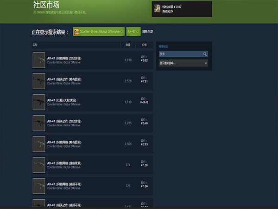Viewport: 278px width, 209px height.
Task: Open listing name AK-47 | 精英之作 (略有磨损)
Action: pyautogui.click(x=64, y=79)
